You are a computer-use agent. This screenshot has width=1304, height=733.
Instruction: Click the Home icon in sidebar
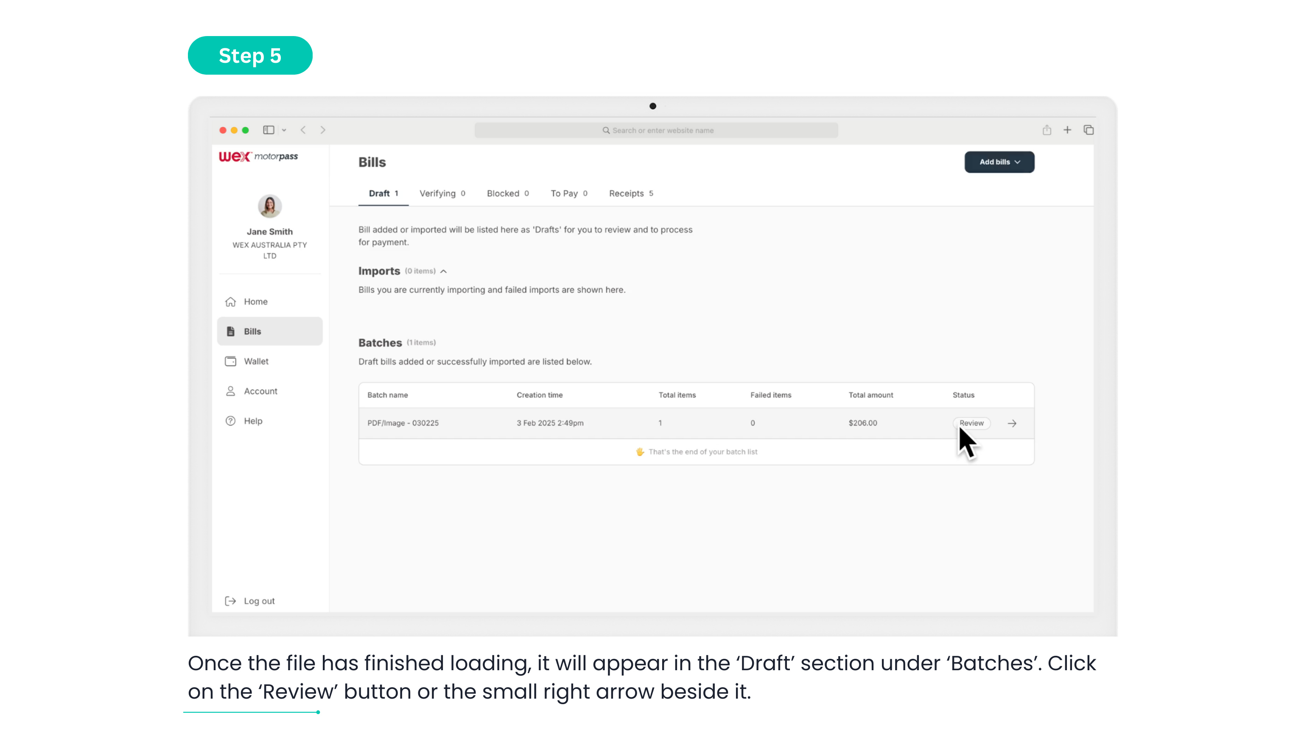click(230, 302)
